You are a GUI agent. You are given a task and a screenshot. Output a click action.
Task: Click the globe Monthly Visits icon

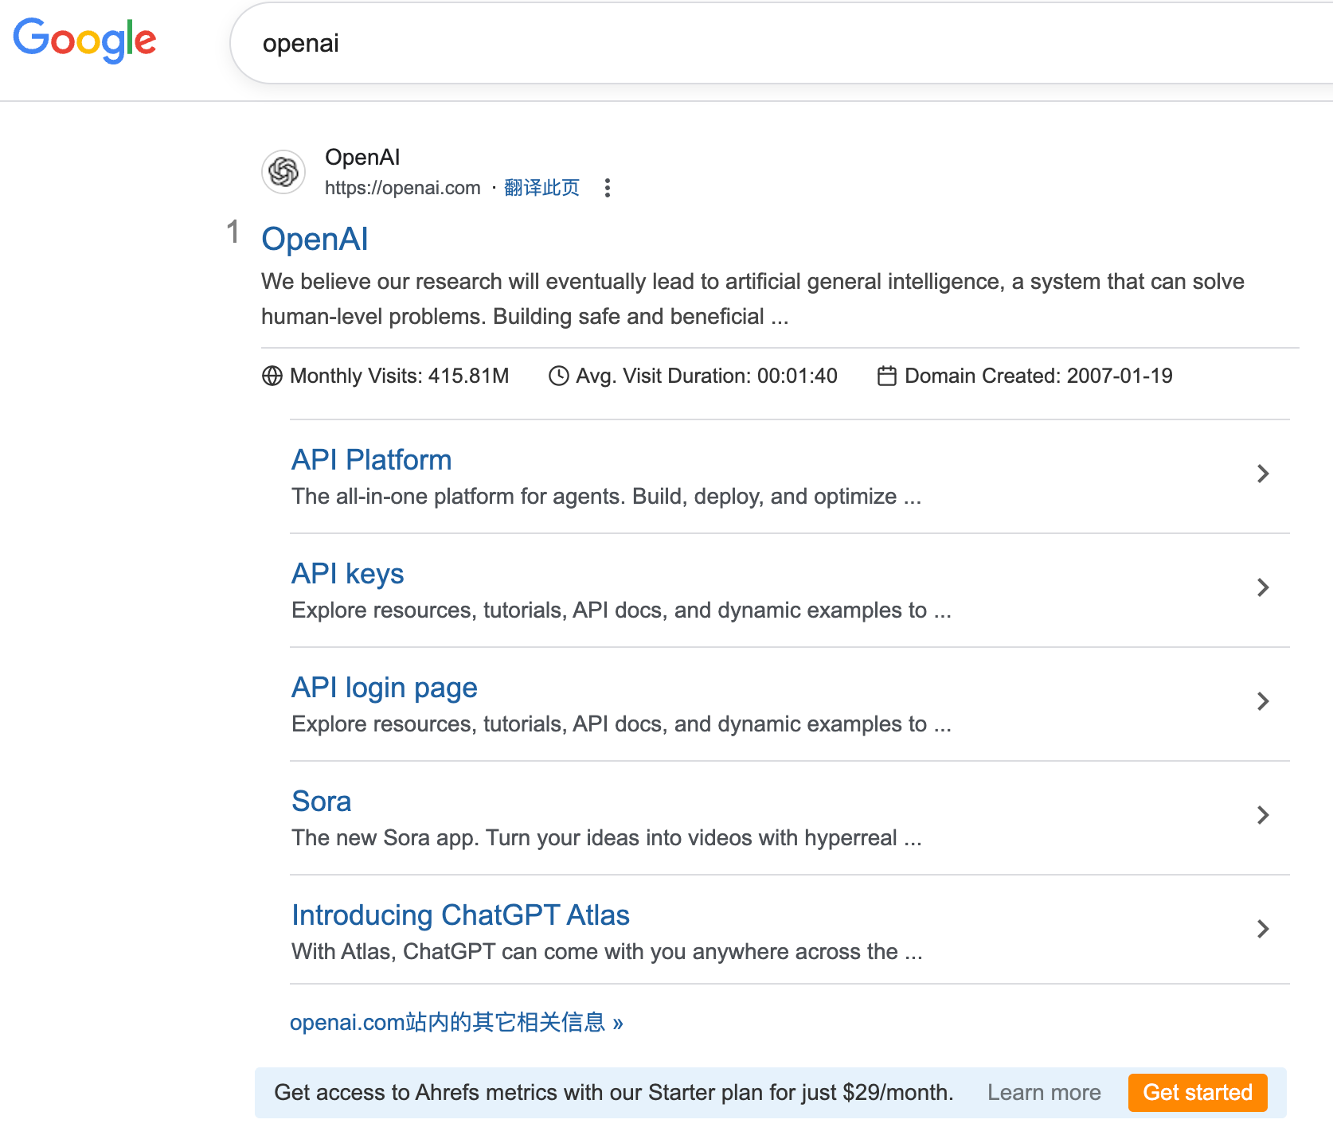272,376
